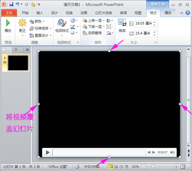Click the zoom in plus button
Image resolution: width=192 pixels, height=171 pixels.
(176, 167)
